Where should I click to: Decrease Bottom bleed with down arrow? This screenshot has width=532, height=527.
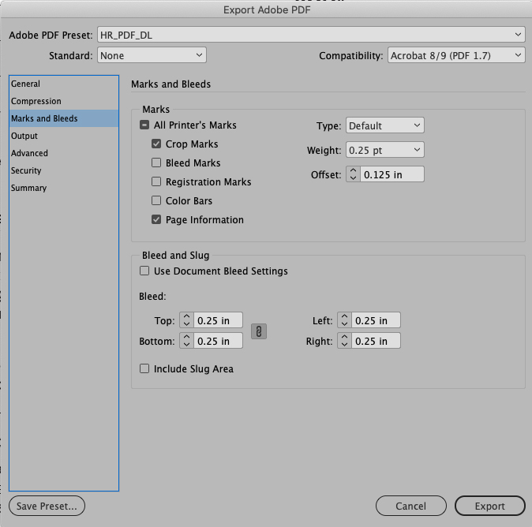(186, 344)
